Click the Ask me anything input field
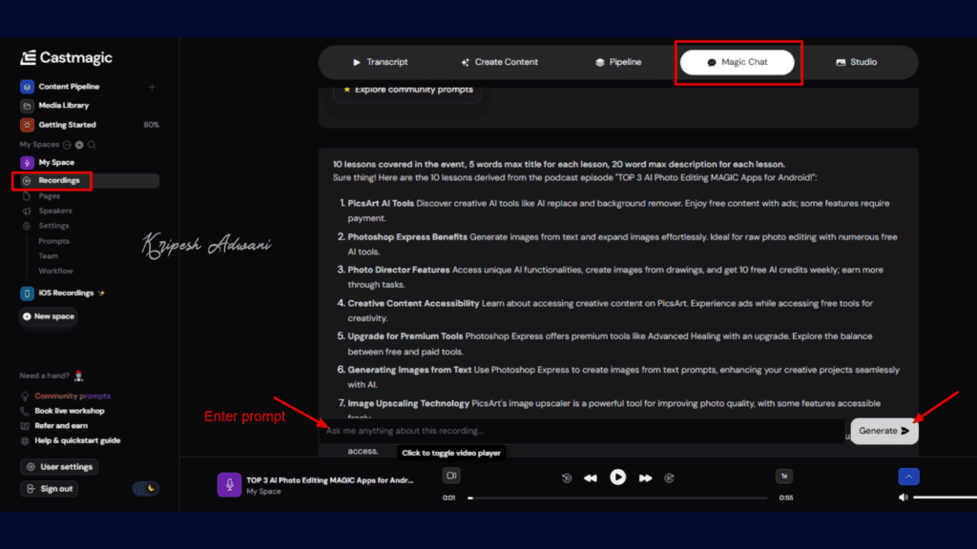This screenshot has height=549, width=977. point(572,431)
